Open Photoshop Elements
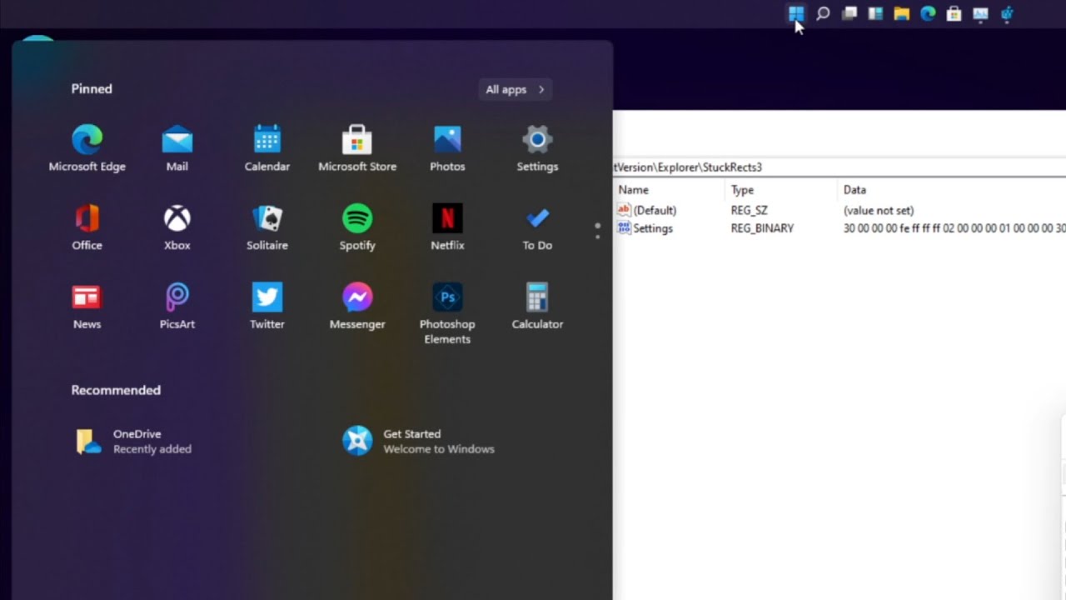Viewport: 1066px width, 600px height. [x=447, y=313]
